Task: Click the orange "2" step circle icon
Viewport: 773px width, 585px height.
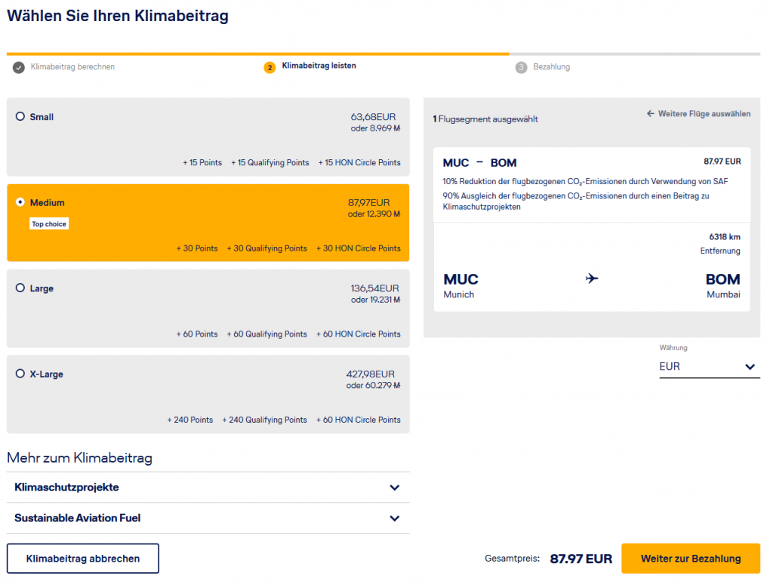Action: [269, 67]
